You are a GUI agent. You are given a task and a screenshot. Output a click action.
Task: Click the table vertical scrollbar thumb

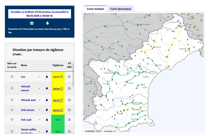coord(73,75)
